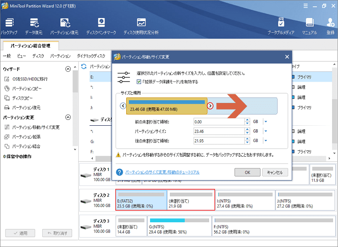Image resolution: width=338 pixels, height=247 pixels.
Task: Open the Disk (ディスク) menu
Action: pyautogui.click(x=38, y=56)
